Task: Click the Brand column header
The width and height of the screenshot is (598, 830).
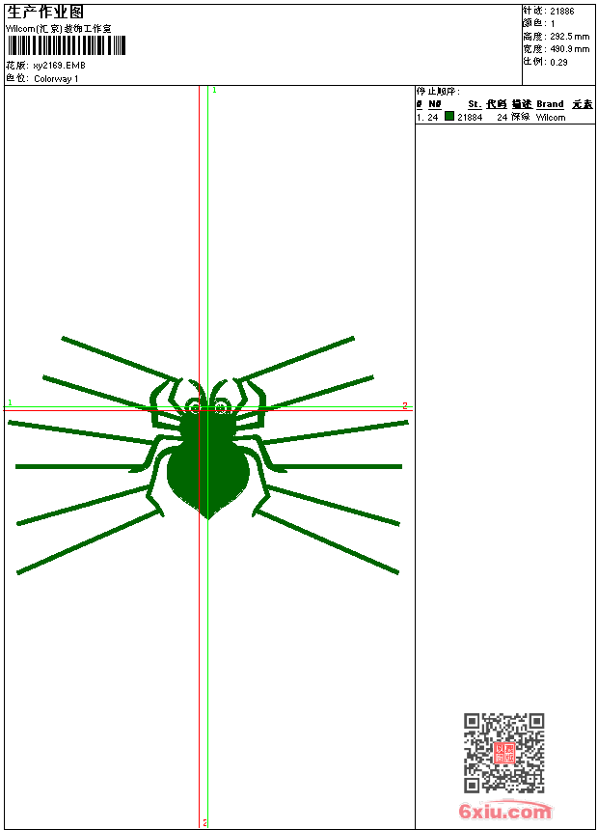Action: pyautogui.click(x=550, y=104)
